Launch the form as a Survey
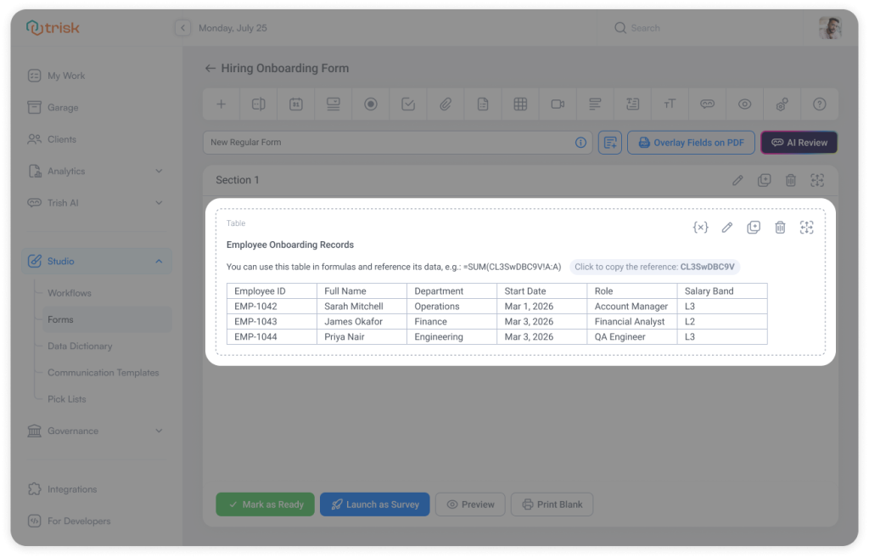The width and height of the screenshot is (869, 558). pyautogui.click(x=374, y=504)
